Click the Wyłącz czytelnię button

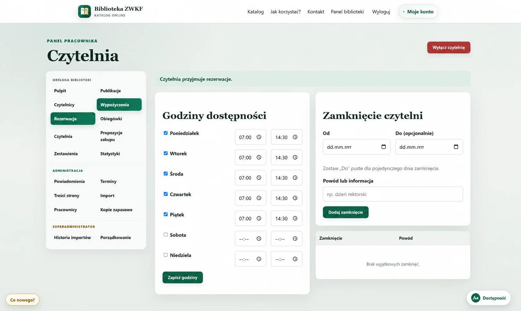coord(449,48)
